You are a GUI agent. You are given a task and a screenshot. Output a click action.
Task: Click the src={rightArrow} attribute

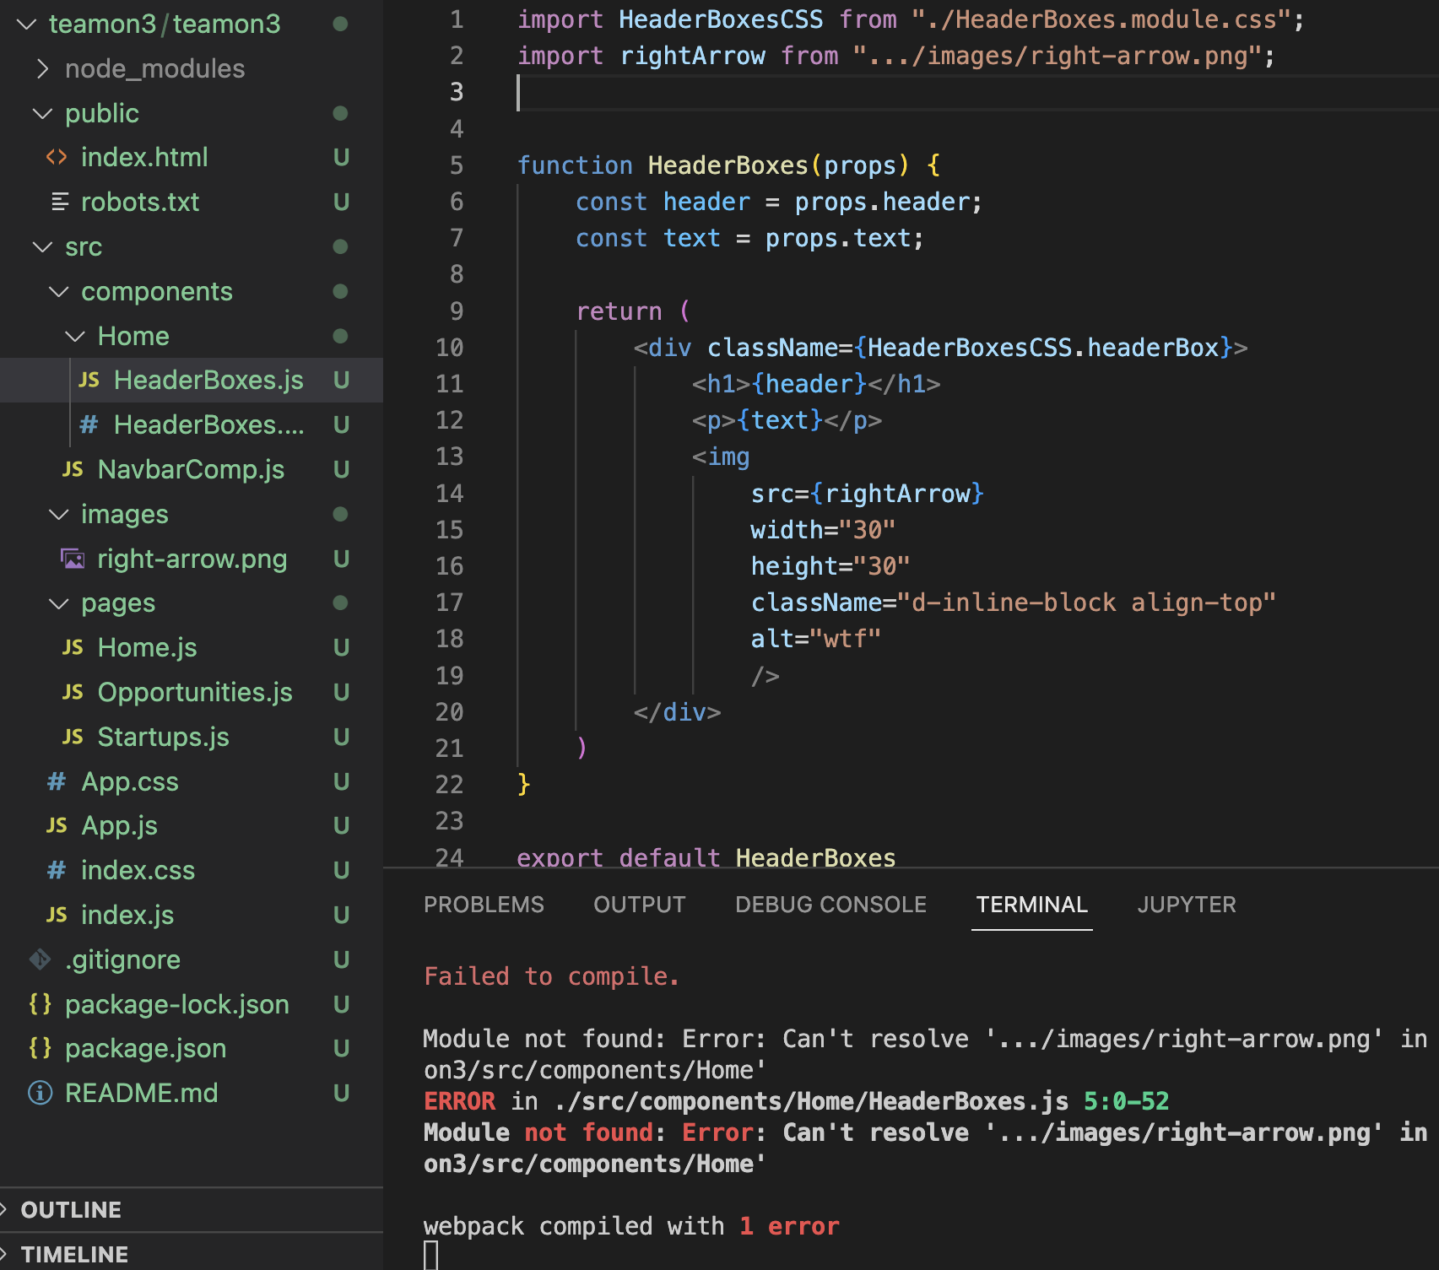click(868, 494)
